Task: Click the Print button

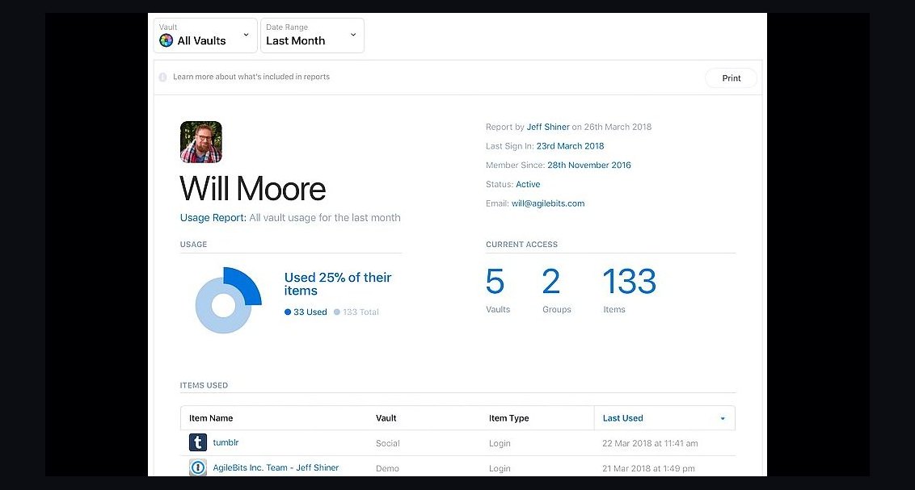Action: [732, 78]
